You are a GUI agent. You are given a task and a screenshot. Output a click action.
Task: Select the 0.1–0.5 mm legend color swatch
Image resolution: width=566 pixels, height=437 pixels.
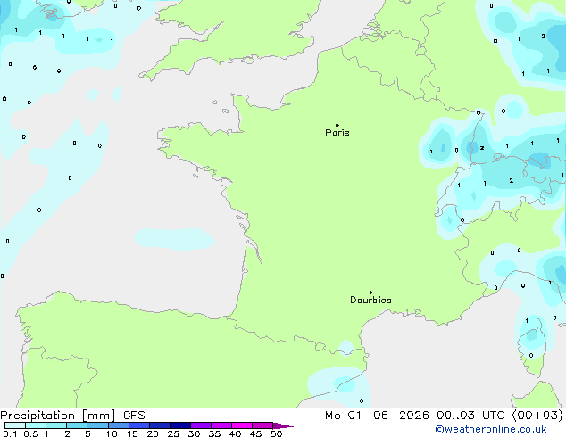coord(15,425)
